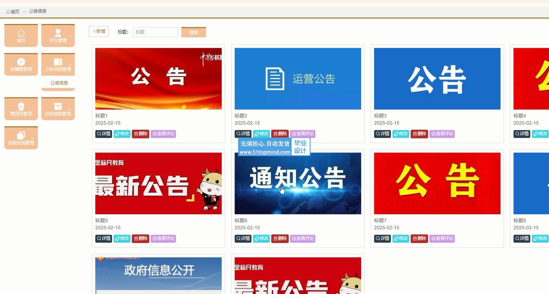View 详情 for 标题4 announcement

(522, 134)
